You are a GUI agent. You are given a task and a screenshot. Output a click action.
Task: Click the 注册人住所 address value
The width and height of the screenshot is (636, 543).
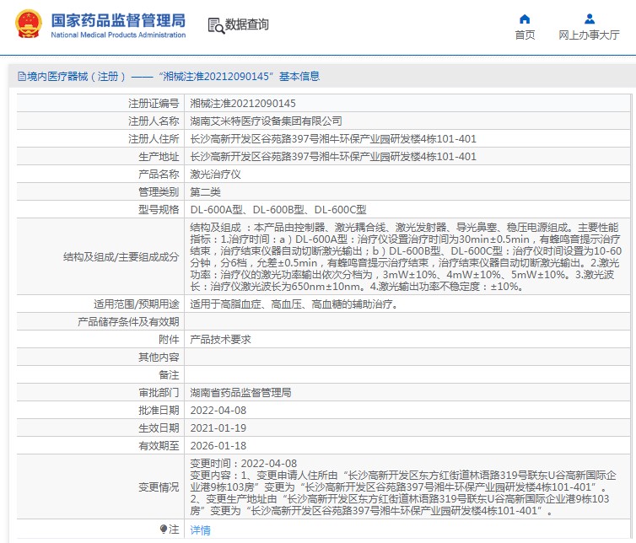pos(333,138)
